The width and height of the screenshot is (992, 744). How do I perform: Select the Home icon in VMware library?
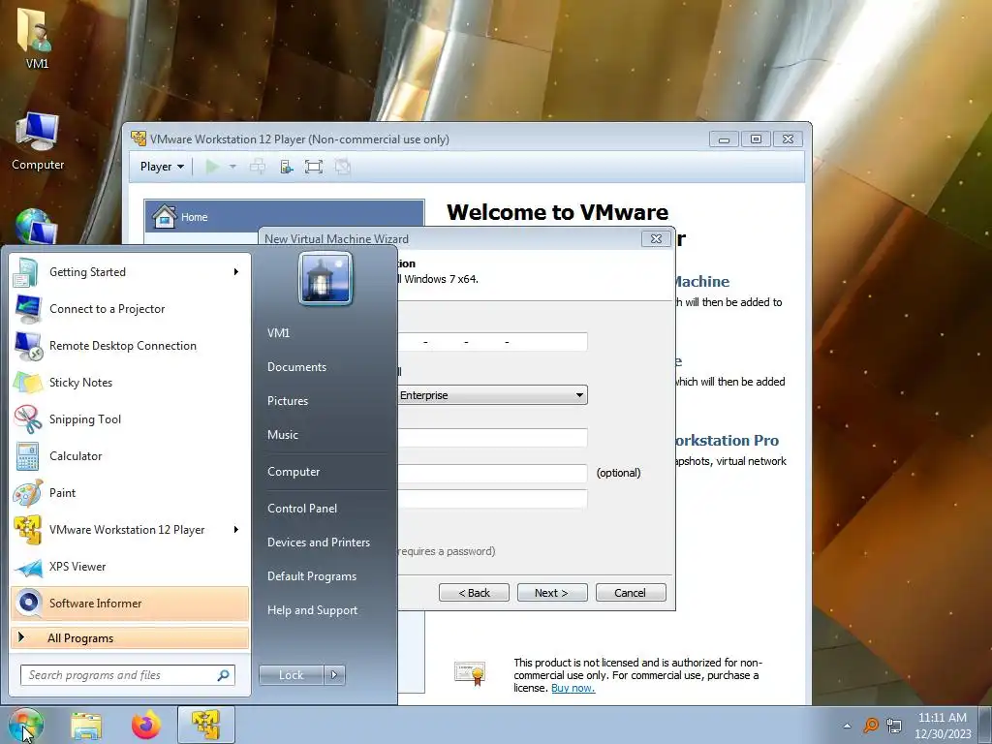click(x=165, y=216)
